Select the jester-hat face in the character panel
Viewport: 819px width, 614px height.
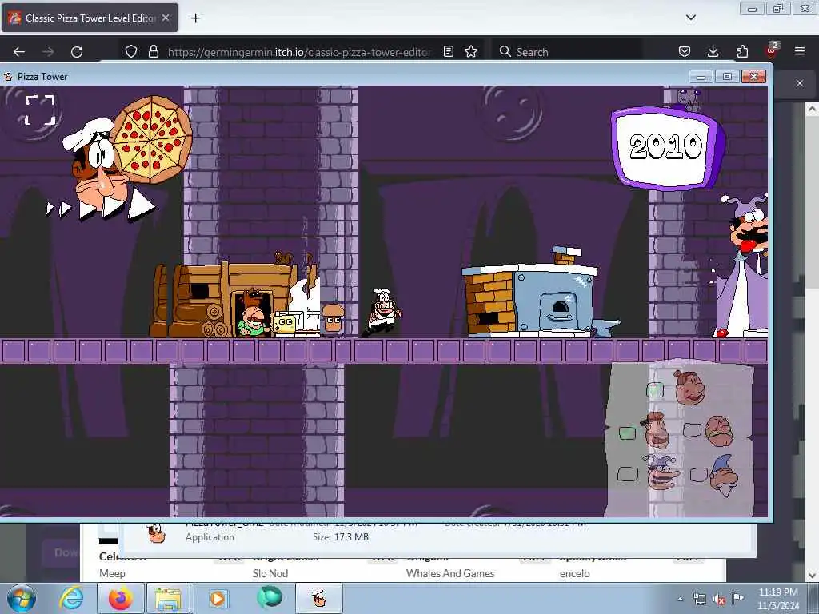(662, 472)
